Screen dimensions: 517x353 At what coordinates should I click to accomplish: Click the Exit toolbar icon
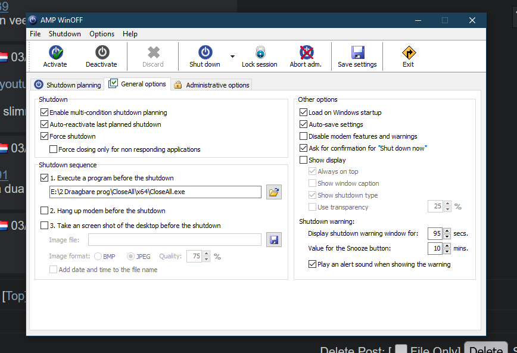pos(409,52)
